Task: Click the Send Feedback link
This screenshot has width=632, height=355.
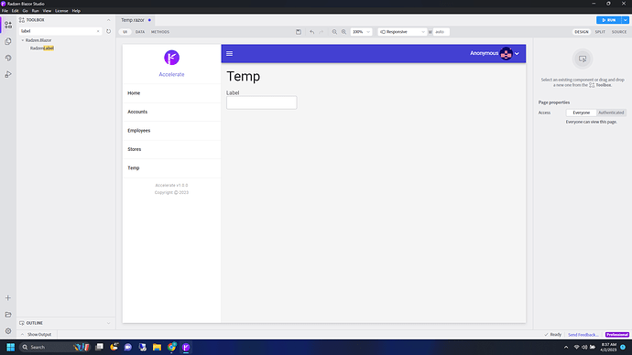Action: pyautogui.click(x=583, y=335)
